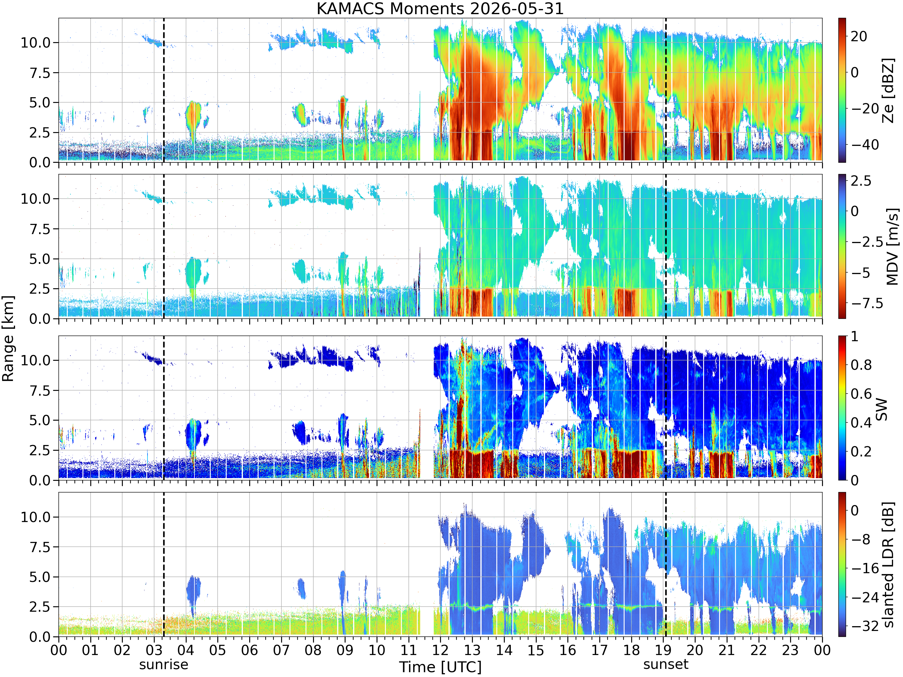Click the 10.0 range tick of the Ze panel
The height and width of the screenshot is (677, 903).
(x=36, y=42)
